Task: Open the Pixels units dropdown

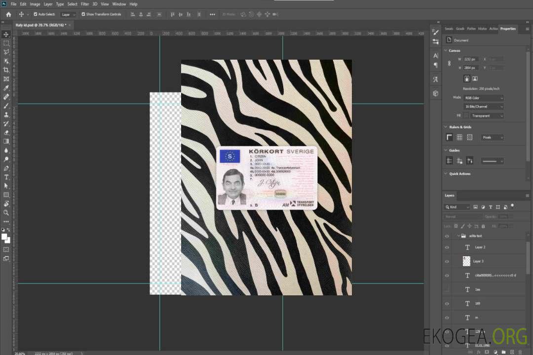Action: tap(493, 137)
